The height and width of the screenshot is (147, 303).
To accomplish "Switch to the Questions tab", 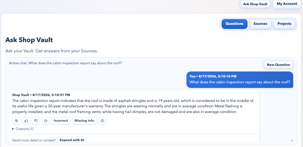I will pyautogui.click(x=234, y=24).
